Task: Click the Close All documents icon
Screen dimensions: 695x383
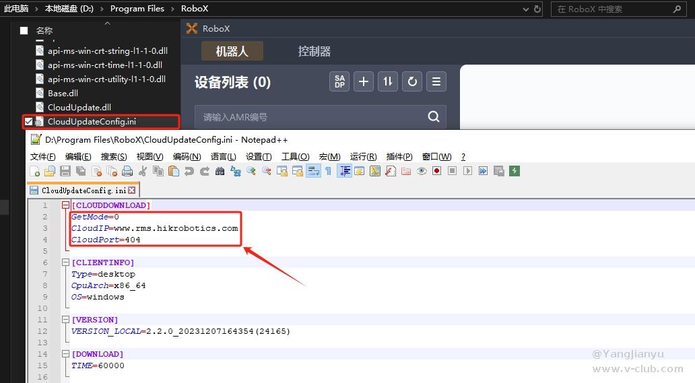Action: [x=112, y=171]
